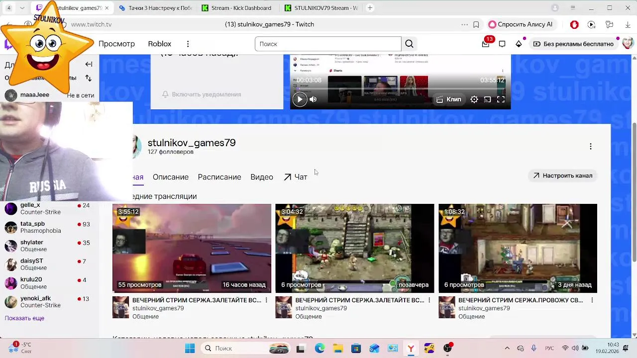Enter fullscreen mode in the player

coord(501,99)
